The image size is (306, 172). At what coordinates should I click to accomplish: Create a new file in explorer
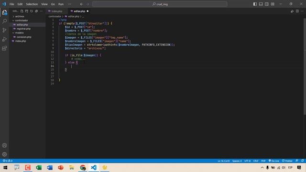click(22, 11)
